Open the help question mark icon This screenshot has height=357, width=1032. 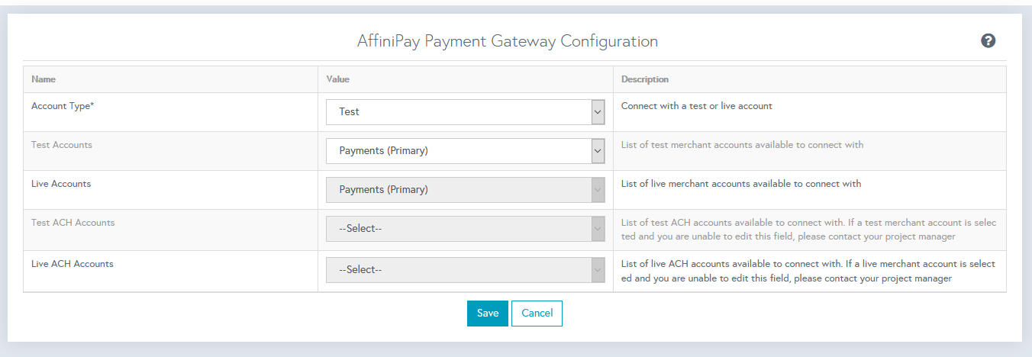coord(988,41)
